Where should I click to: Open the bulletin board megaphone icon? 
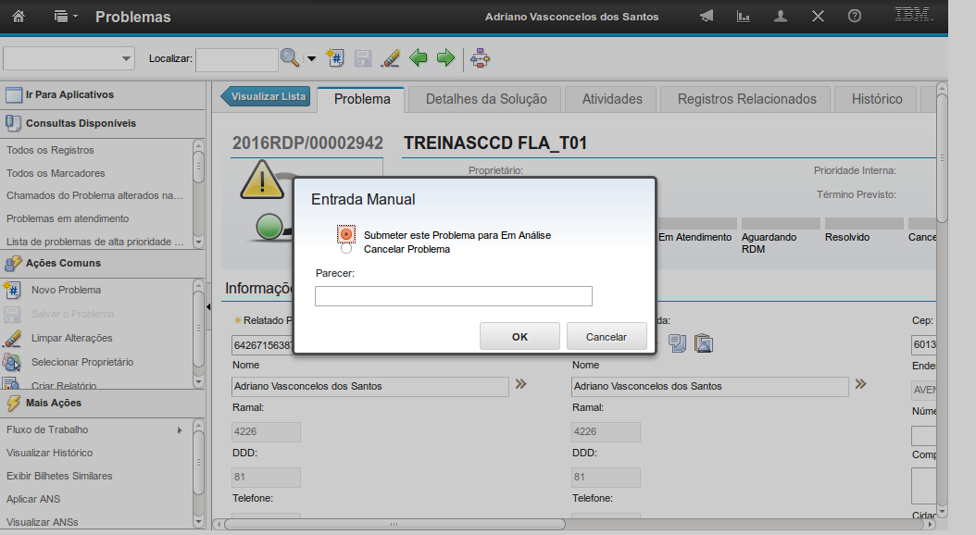tap(707, 17)
